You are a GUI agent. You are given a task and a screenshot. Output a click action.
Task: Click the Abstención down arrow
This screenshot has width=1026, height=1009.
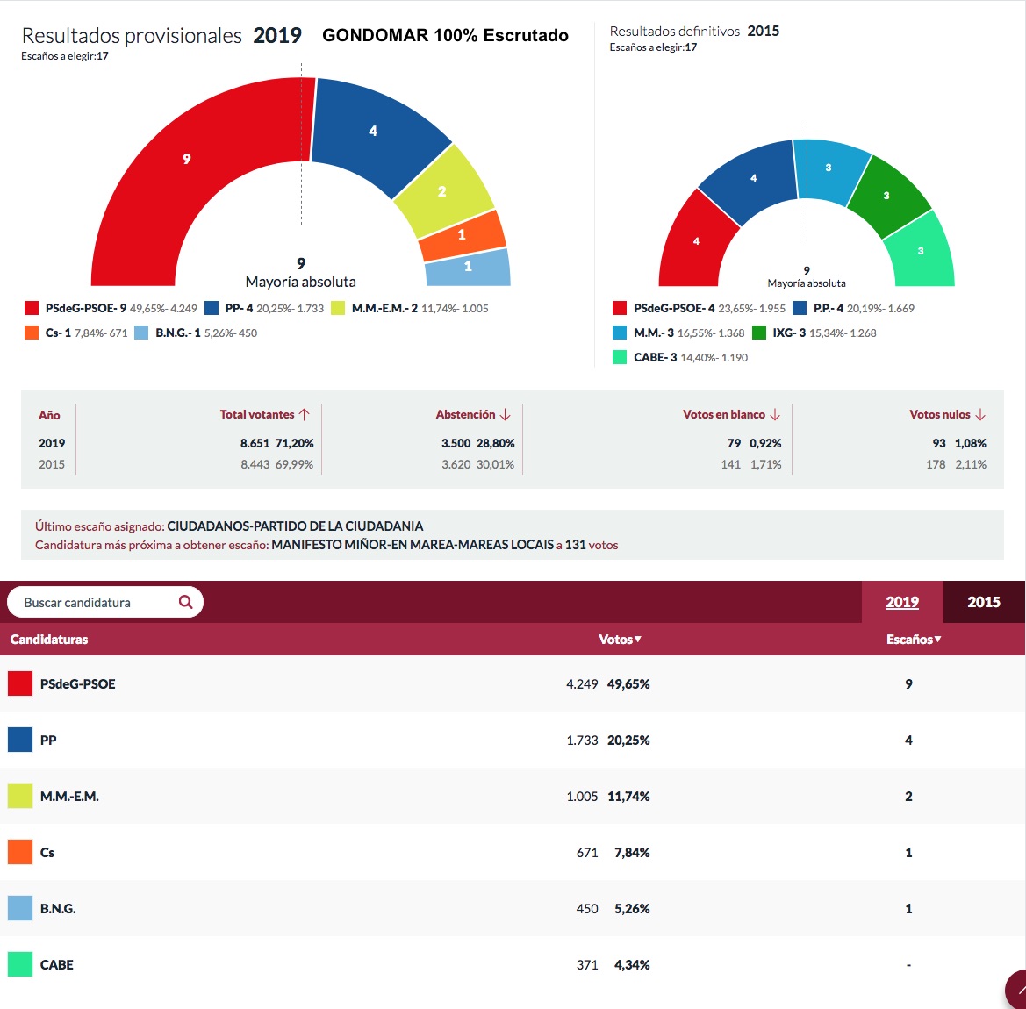[506, 414]
